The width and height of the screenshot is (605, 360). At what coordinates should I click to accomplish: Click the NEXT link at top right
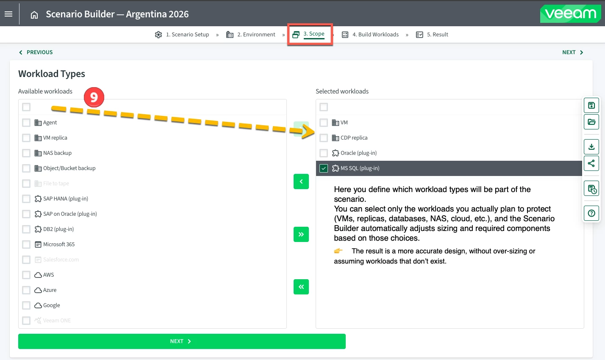point(573,52)
